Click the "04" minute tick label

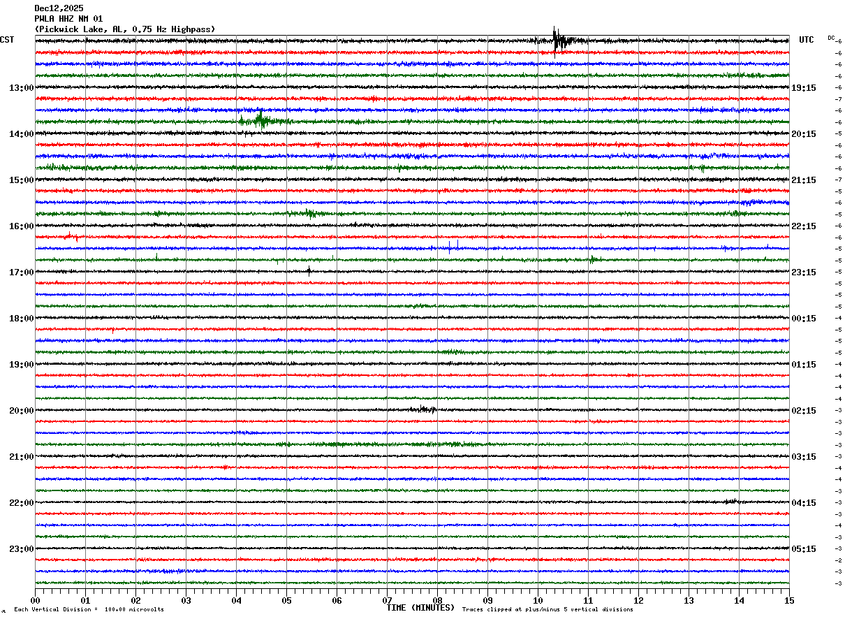click(x=236, y=600)
